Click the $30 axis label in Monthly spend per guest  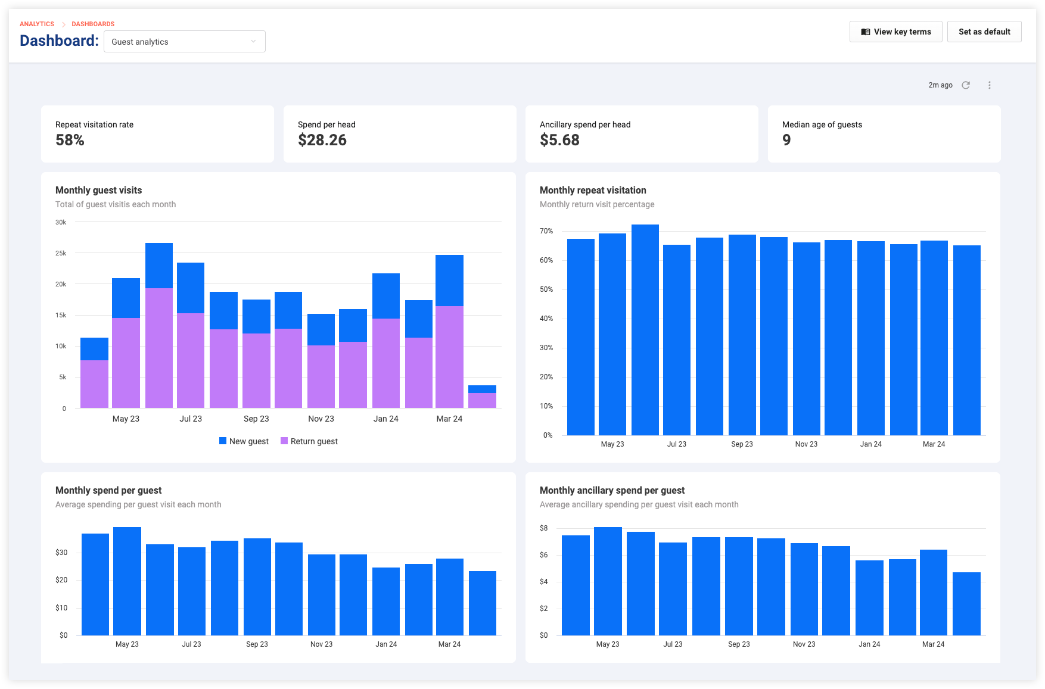point(61,553)
